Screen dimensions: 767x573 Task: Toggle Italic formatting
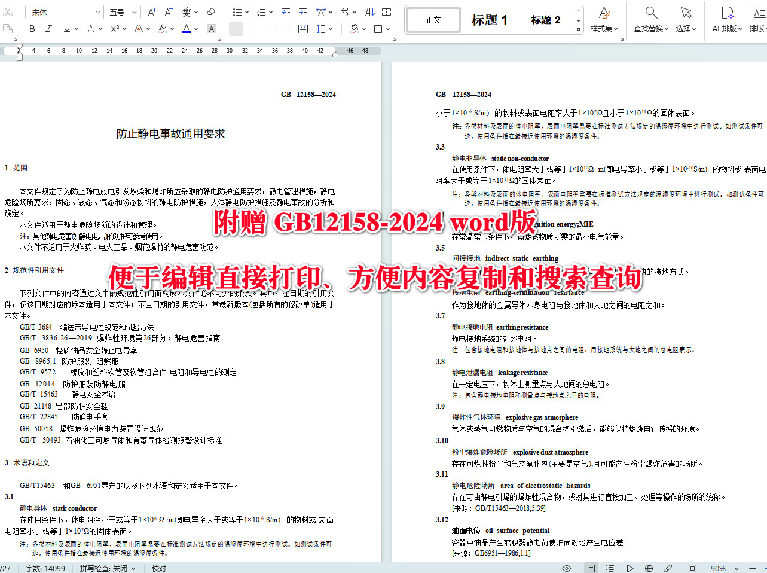pos(48,28)
